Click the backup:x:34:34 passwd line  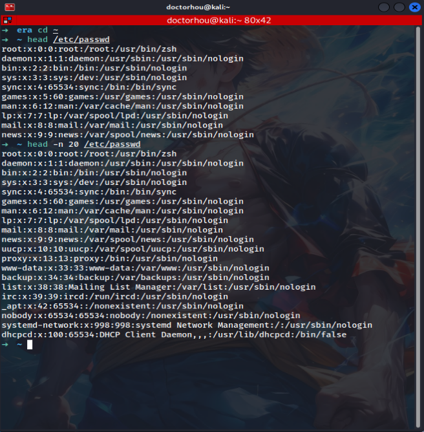click(136, 277)
